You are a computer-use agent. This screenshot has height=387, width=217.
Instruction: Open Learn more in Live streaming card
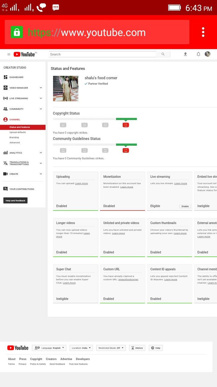coord(181,184)
